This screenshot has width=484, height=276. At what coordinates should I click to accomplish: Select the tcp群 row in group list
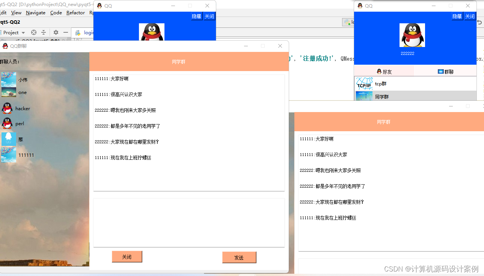pos(415,83)
